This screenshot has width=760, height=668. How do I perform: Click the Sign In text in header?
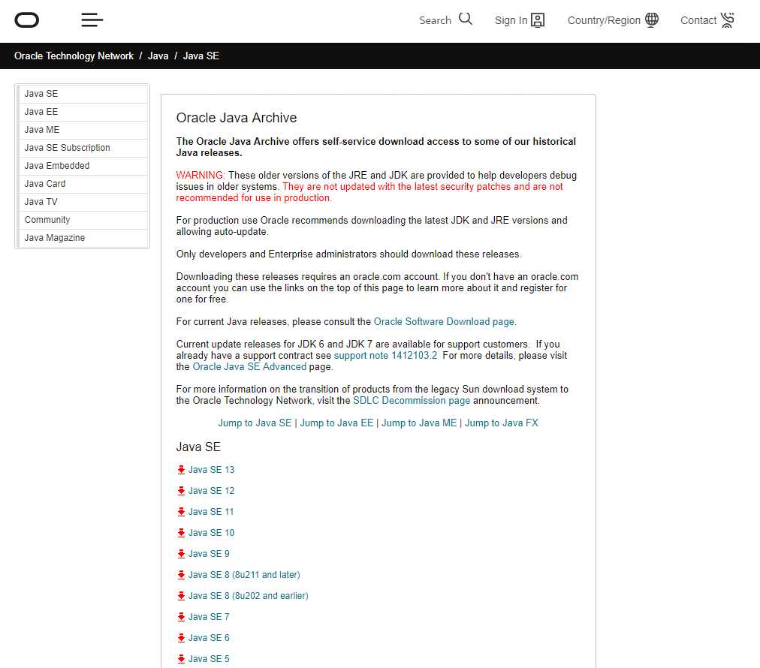[x=511, y=20]
